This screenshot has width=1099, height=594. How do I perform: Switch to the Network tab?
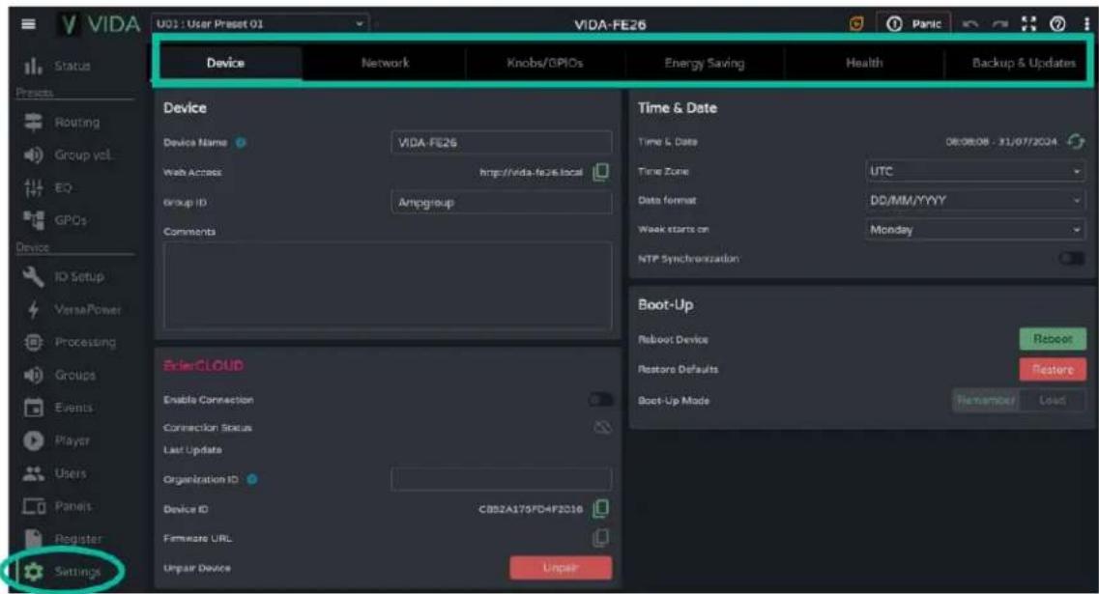tap(385, 63)
